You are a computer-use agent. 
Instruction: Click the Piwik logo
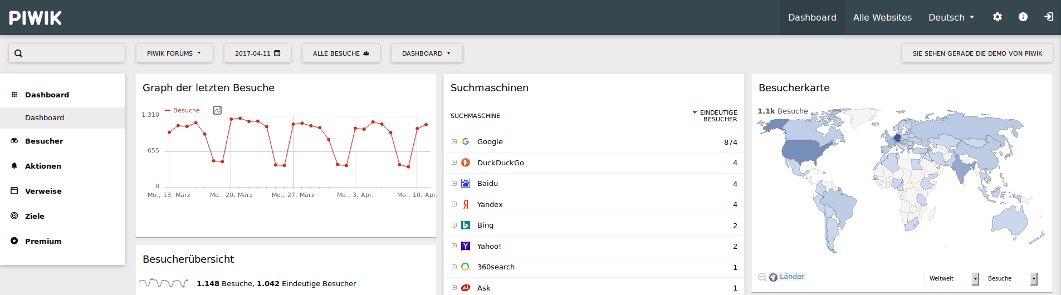point(36,18)
